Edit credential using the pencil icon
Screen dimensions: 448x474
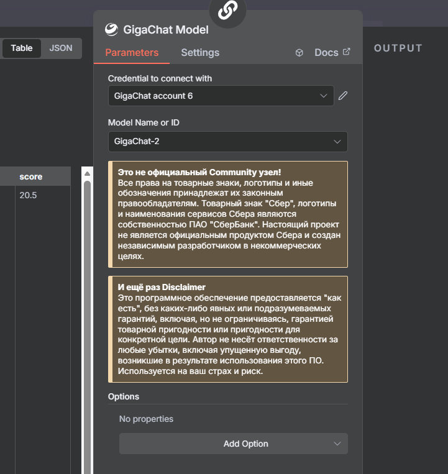coord(343,96)
